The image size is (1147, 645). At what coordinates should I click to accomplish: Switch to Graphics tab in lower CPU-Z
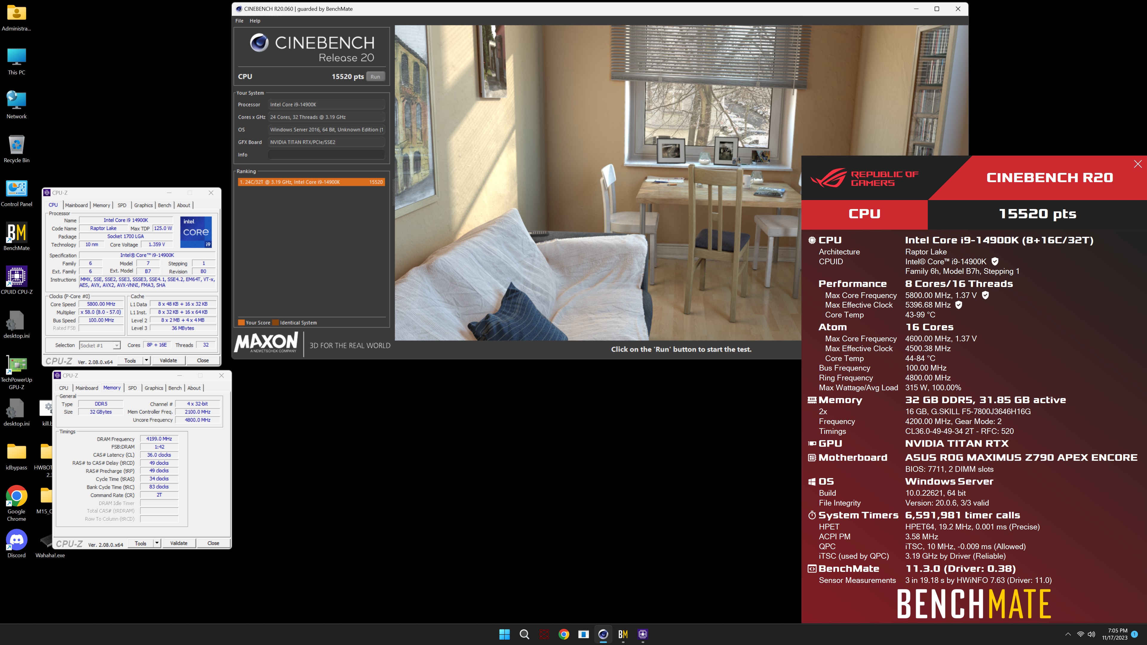154,388
